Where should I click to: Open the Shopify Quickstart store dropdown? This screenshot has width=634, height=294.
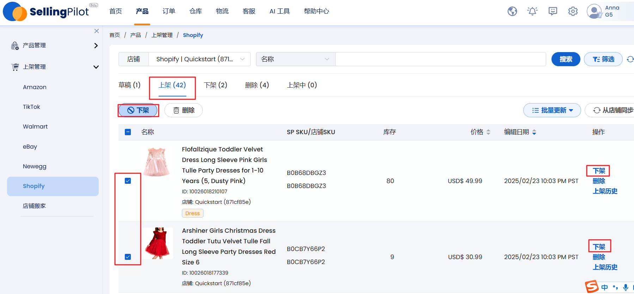[x=199, y=59]
